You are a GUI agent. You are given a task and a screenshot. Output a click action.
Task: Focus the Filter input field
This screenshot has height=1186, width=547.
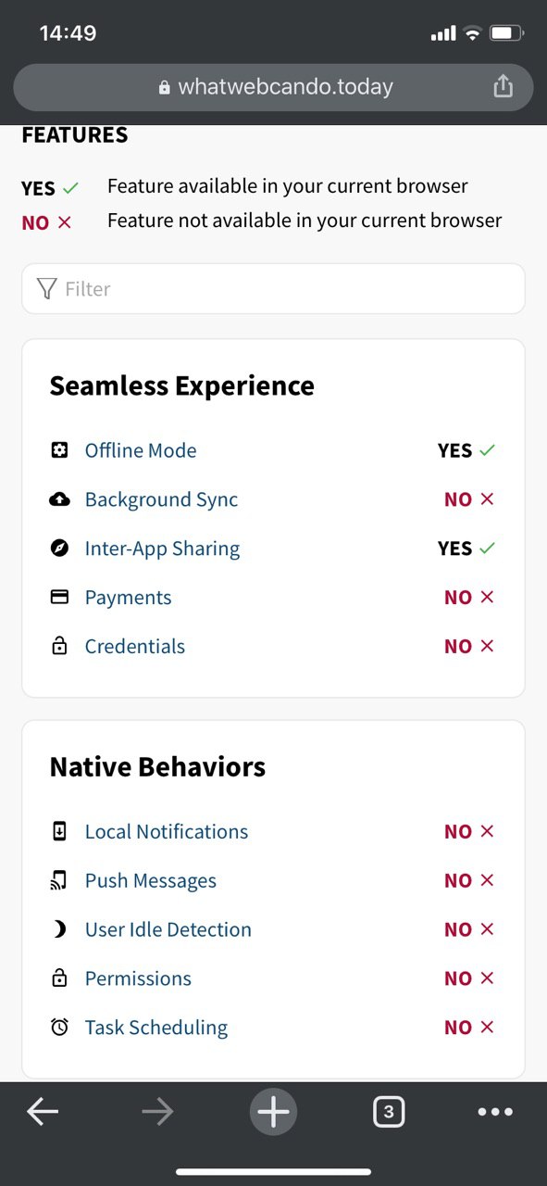[273, 289]
